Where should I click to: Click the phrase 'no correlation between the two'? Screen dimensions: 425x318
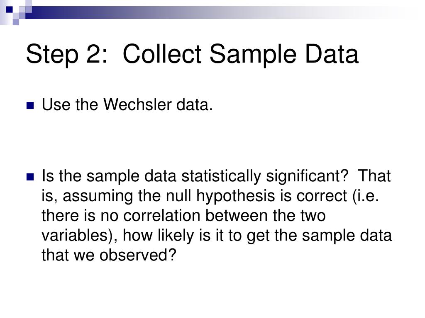(213, 216)
